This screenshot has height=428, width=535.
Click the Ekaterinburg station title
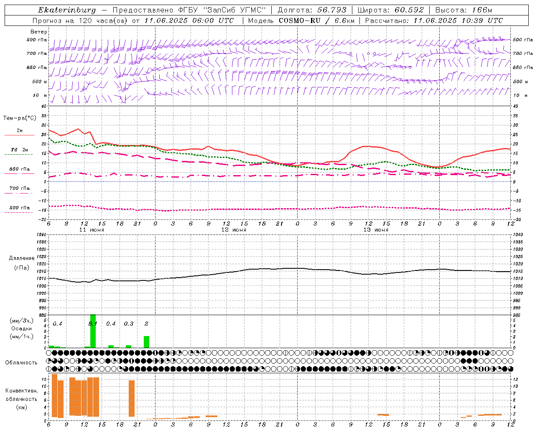[x=67, y=10]
